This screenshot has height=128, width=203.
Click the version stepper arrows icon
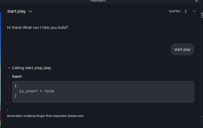pos(186,11)
